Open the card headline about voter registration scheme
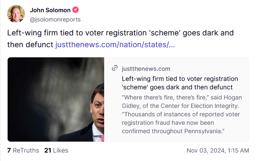The width and height of the screenshot is (256, 161). pos(180,83)
